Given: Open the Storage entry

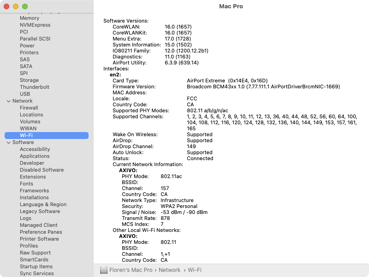Looking at the screenshot, I should point(29,80).
